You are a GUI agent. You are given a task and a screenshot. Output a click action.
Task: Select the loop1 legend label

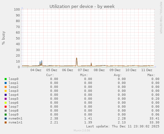click(x=14, y=83)
